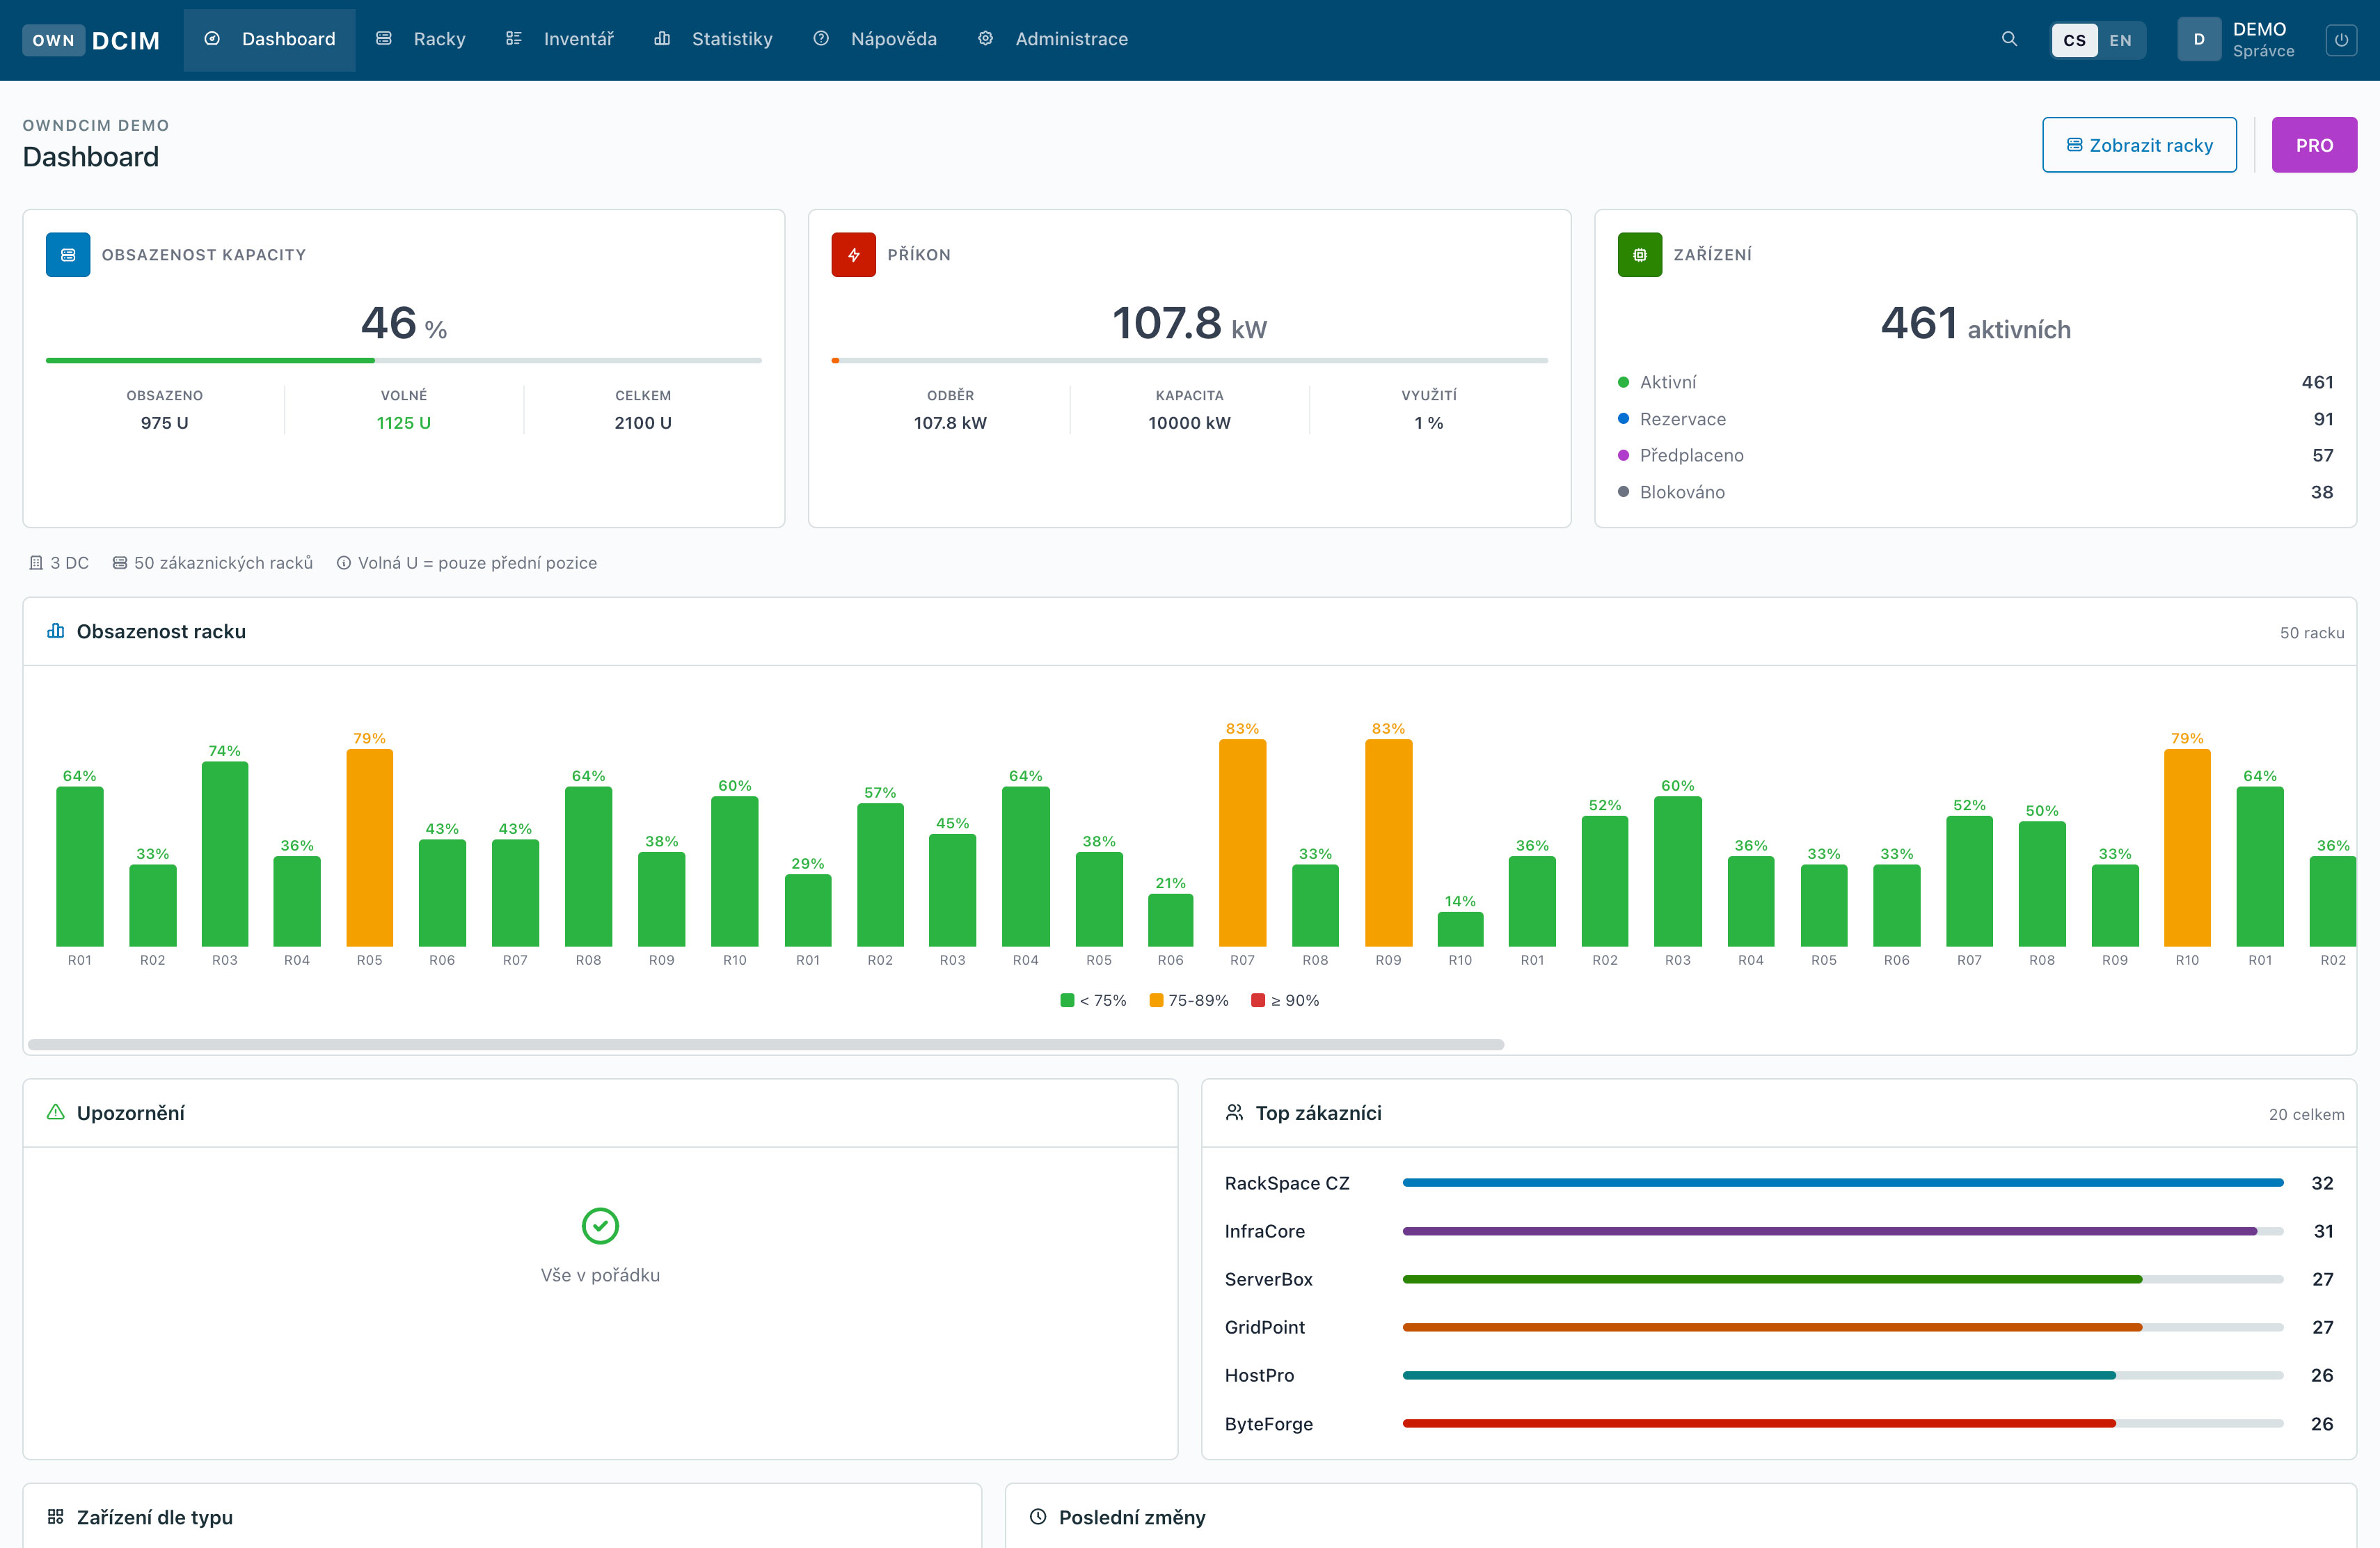Click the GridPoint customer name
This screenshot has width=2380, height=1548.
[1264, 1327]
